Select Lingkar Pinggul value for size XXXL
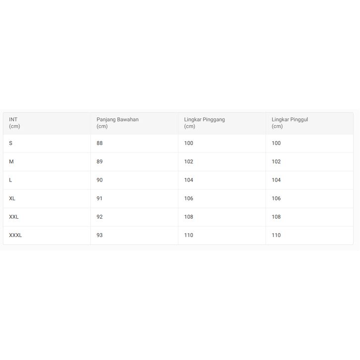 276,235
